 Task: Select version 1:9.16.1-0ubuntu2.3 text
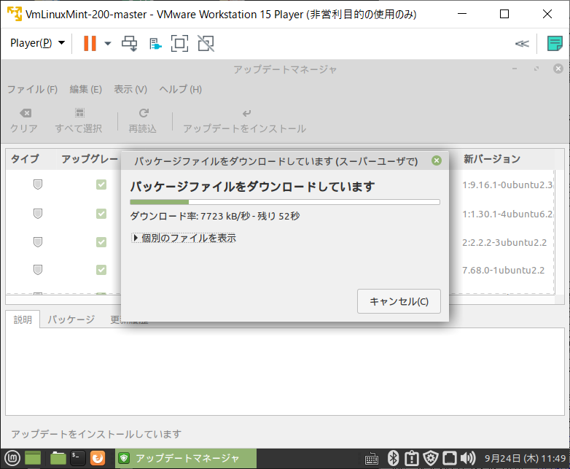tap(507, 185)
